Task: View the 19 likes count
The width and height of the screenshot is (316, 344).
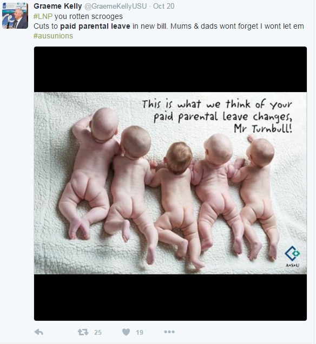Action: click(x=140, y=333)
